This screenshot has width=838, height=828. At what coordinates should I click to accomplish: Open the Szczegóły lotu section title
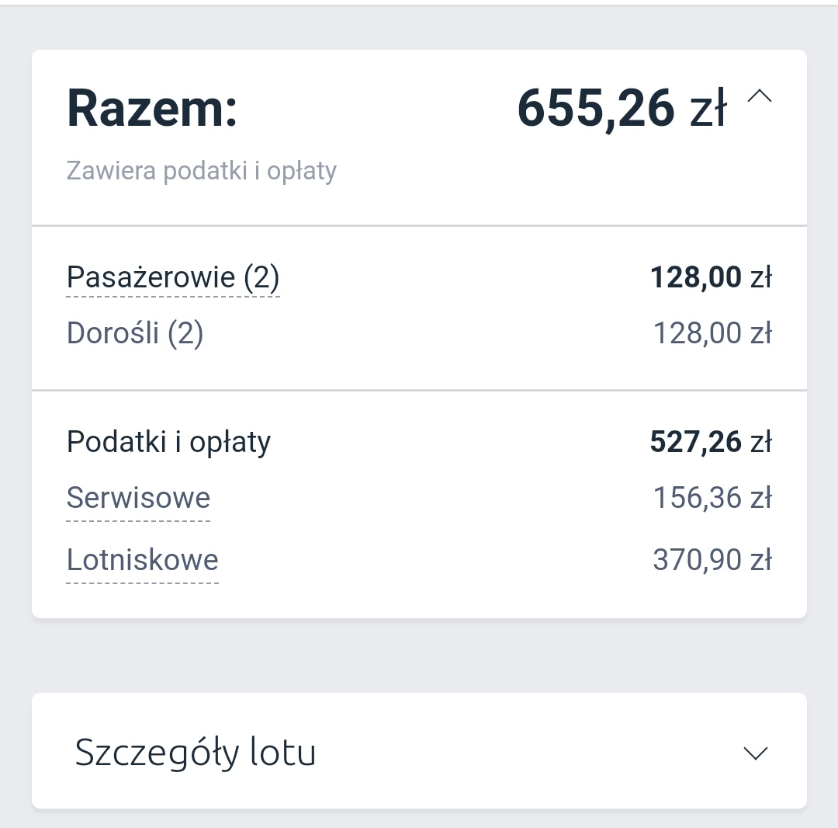[196, 753]
